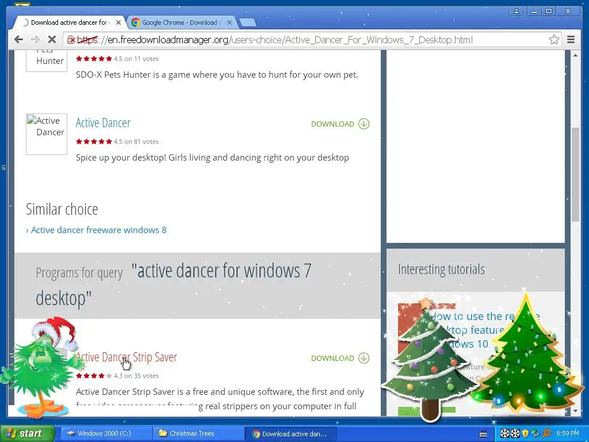Click the insecure https lock icon
This screenshot has height=442, width=589.
pos(71,40)
